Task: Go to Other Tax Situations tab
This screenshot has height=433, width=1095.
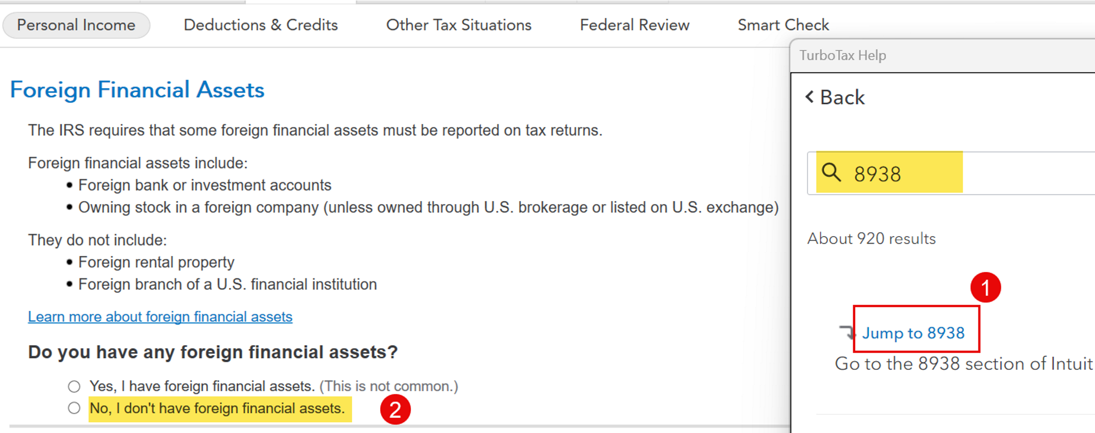Action: [459, 25]
